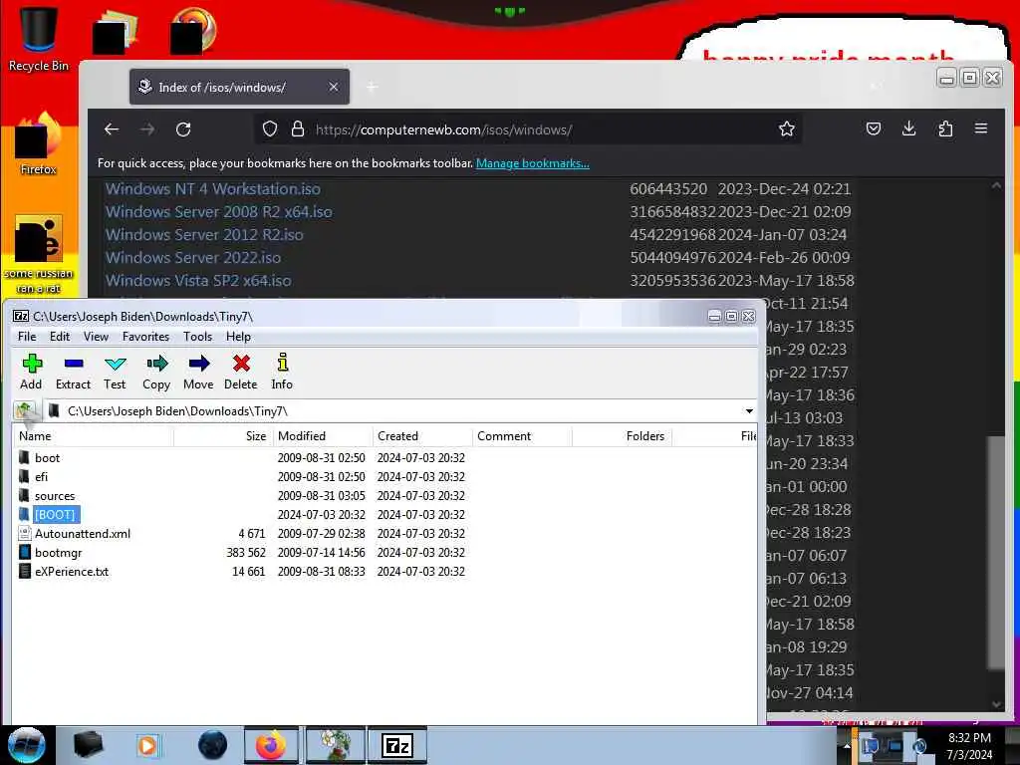This screenshot has width=1020, height=765.
Task: Sort by Size column header
Action: (x=222, y=436)
